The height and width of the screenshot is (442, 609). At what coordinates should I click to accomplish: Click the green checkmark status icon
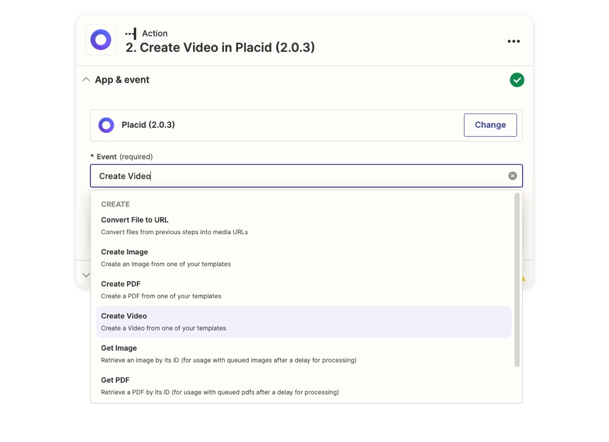click(x=517, y=80)
